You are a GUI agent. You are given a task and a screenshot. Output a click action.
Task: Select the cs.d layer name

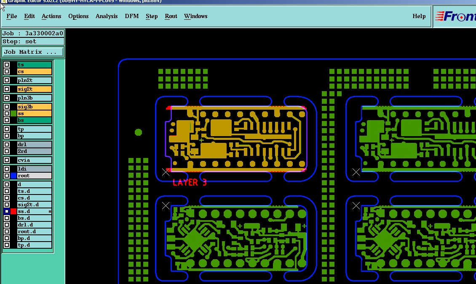34,198
